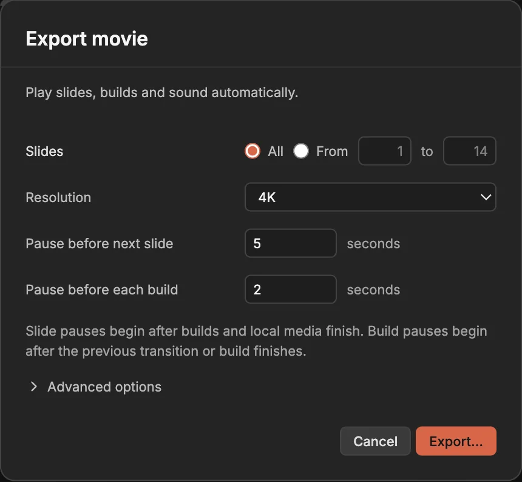The width and height of the screenshot is (522, 482).
Task: Click the 'to' text between slide fields
Action: pos(427,151)
